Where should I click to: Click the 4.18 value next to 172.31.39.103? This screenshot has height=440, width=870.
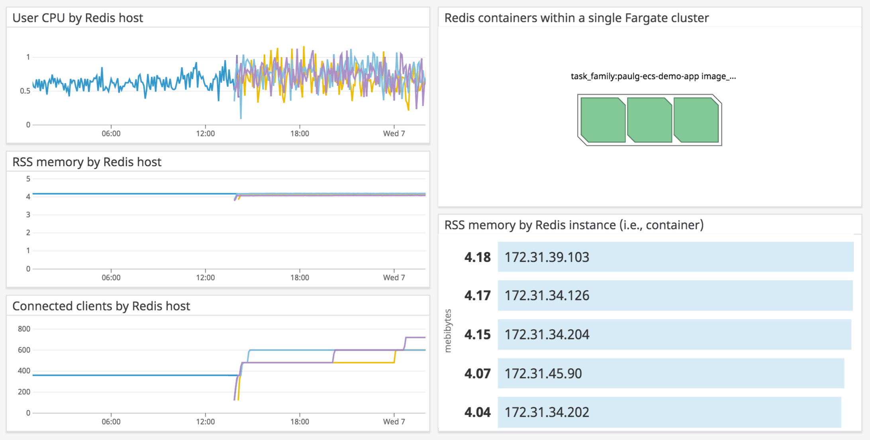[x=477, y=257]
